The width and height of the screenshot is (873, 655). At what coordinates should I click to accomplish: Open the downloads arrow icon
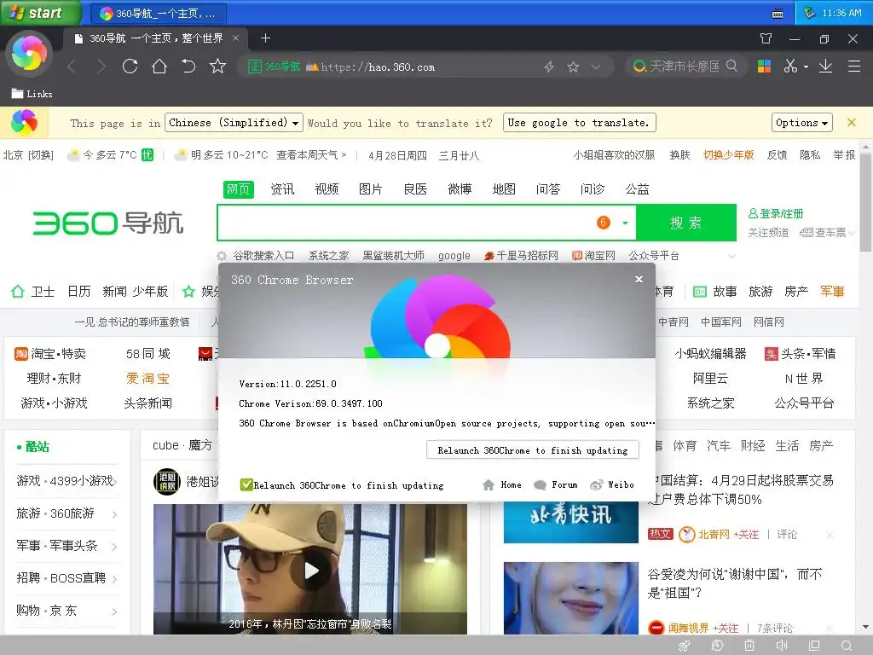[825, 67]
